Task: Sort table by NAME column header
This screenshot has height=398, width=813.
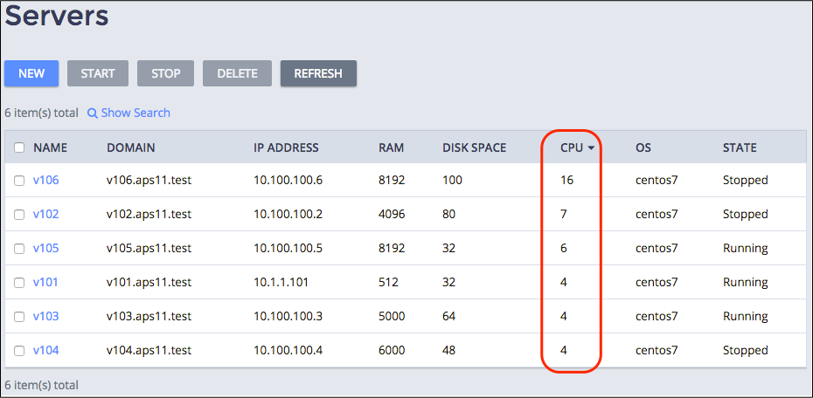Action: point(50,148)
